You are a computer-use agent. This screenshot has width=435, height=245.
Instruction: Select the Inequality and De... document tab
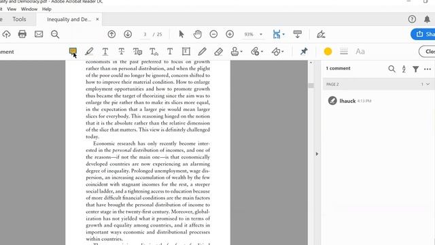[69, 19]
